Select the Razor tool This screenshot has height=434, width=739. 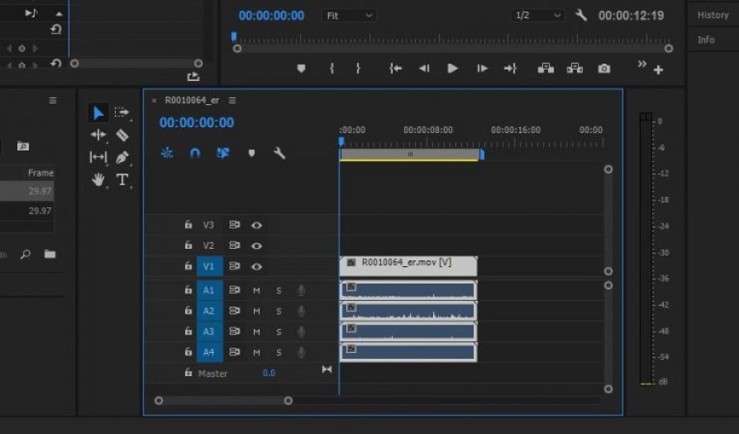(x=122, y=136)
